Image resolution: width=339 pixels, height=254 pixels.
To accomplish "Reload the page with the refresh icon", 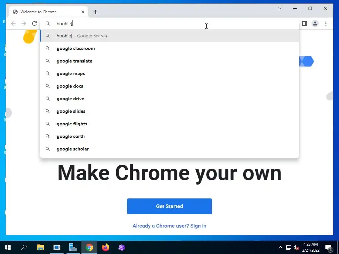I will tap(34, 23).
